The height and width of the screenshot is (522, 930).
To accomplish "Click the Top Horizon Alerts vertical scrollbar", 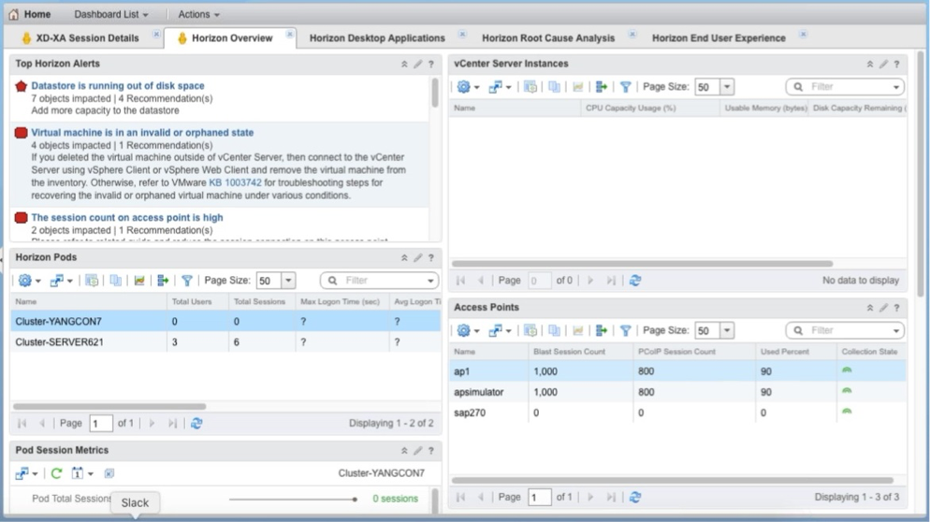I will [435, 93].
